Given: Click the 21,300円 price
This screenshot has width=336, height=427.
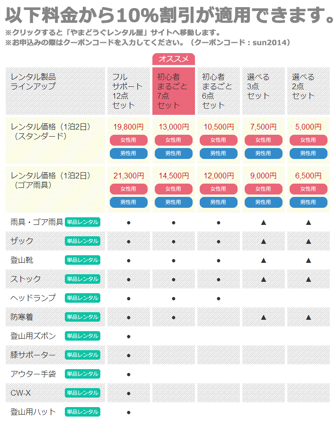Looking at the screenshot, I should pos(128,176).
